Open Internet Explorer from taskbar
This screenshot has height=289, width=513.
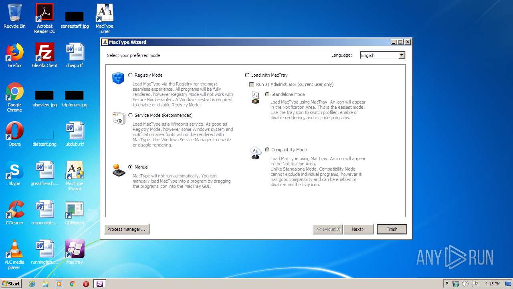(32, 284)
